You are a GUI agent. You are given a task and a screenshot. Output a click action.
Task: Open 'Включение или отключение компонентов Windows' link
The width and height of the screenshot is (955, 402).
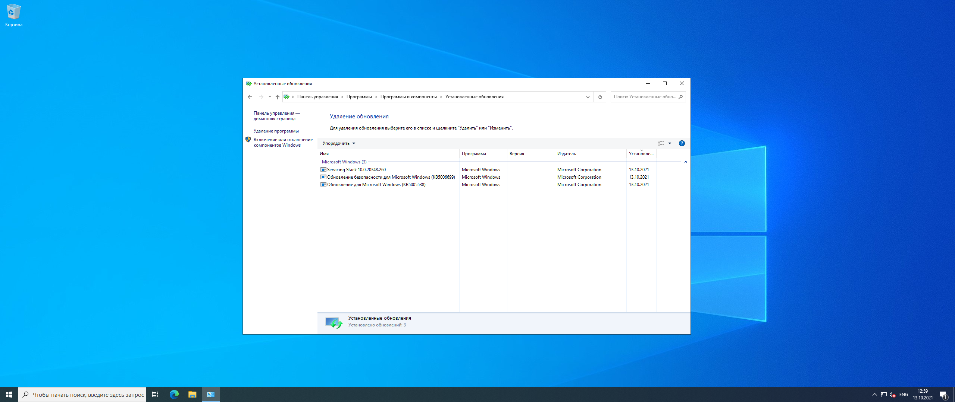(283, 142)
